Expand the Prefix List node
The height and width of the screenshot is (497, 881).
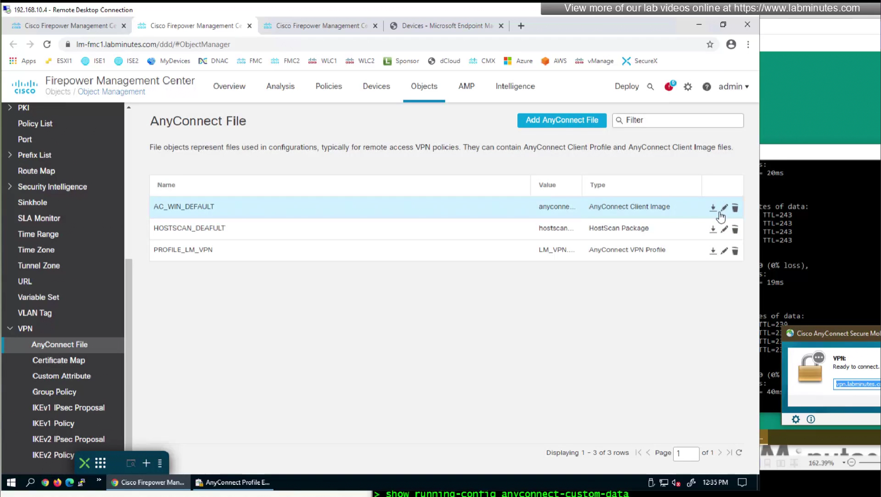click(x=10, y=155)
